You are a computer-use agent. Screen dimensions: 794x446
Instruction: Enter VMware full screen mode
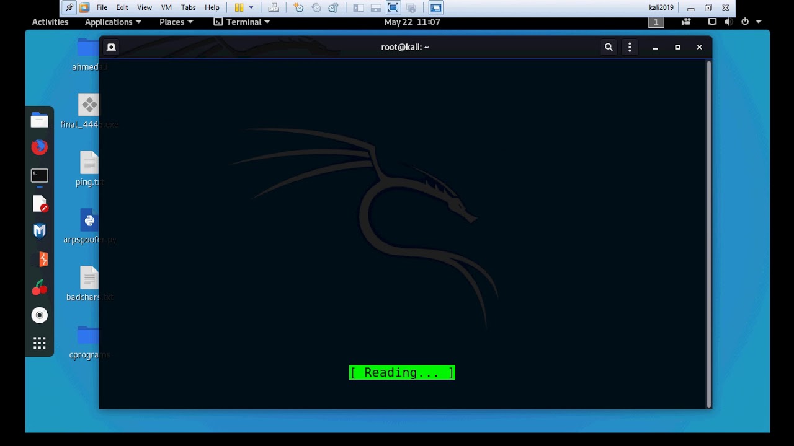coord(393,7)
